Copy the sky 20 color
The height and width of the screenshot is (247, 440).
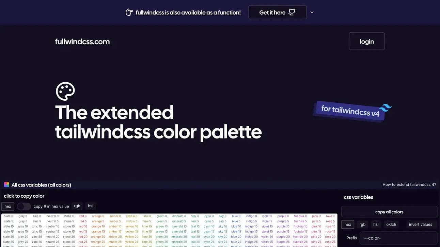(x=223, y=237)
